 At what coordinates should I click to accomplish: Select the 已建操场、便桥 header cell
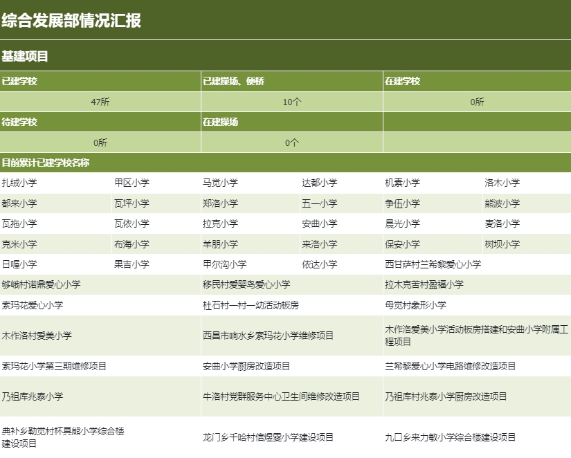coord(291,81)
